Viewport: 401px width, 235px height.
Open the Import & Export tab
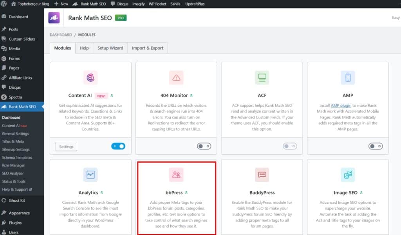click(x=148, y=48)
